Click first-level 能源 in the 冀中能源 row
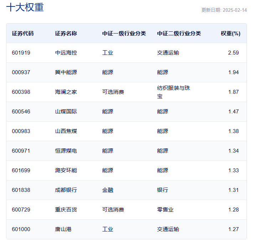The height and width of the screenshot is (245, 253). [x=108, y=72]
